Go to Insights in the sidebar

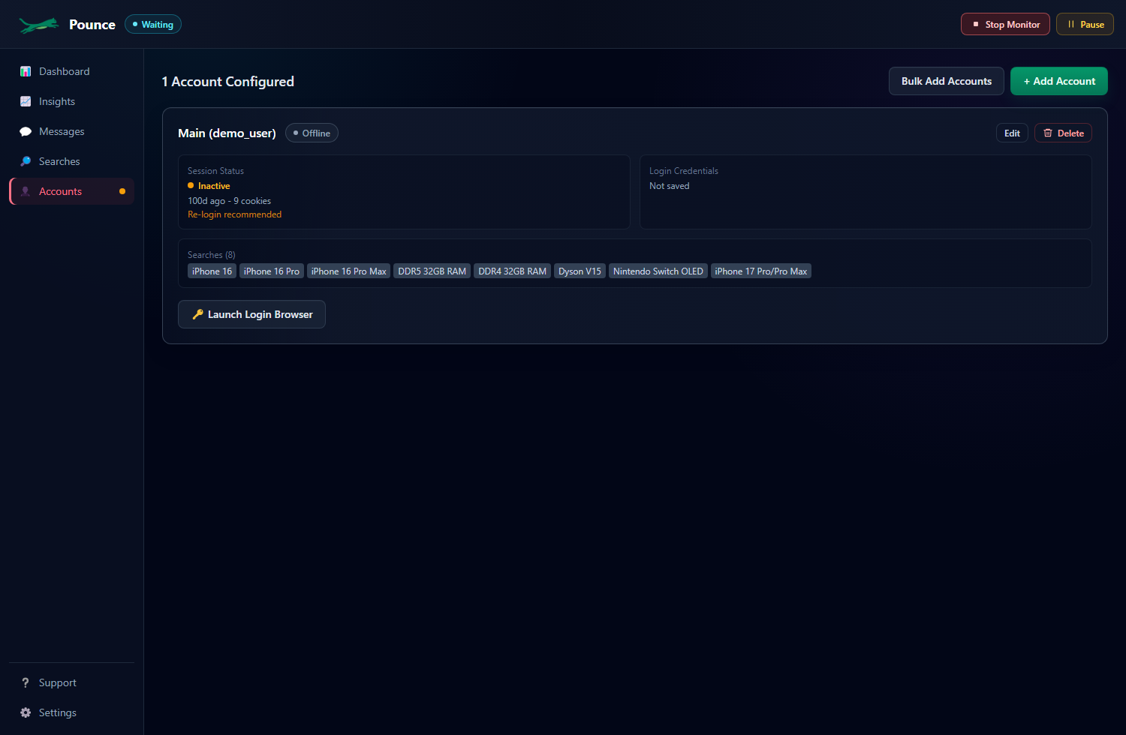click(x=71, y=101)
